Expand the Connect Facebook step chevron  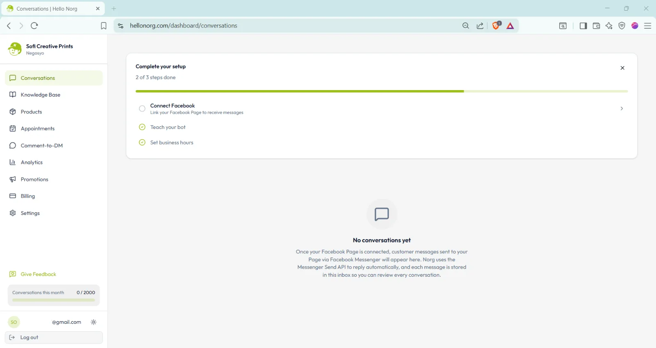[622, 108]
